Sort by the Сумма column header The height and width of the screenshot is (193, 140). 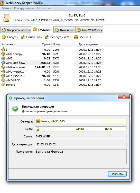[39, 44]
